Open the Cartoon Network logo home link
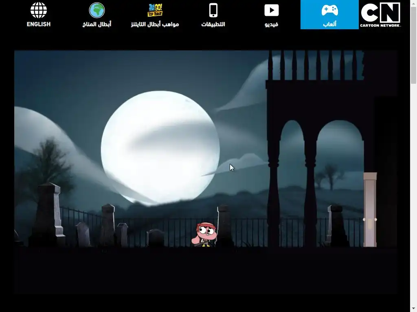The width and height of the screenshot is (417, 312). click(381, 15)
